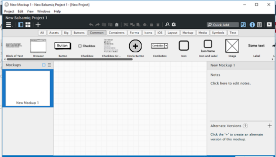276x157 pixels.
Task: Select the Common library category
Action: (96, 33)
